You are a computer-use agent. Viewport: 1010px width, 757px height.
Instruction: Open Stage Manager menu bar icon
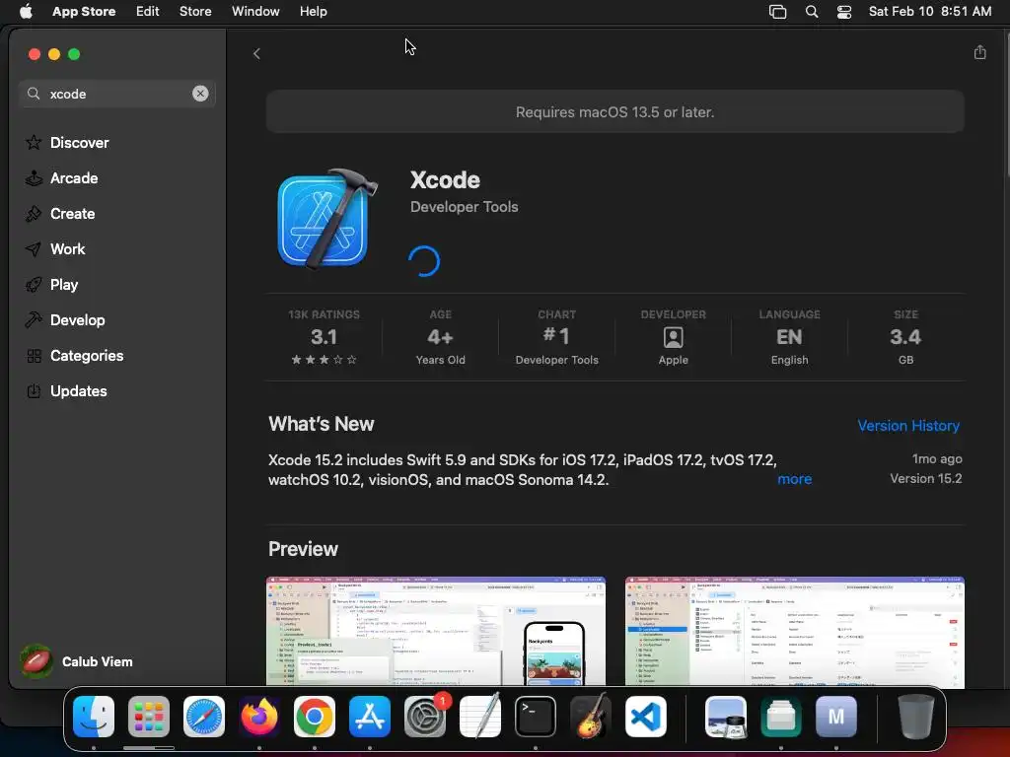point(777,12)
